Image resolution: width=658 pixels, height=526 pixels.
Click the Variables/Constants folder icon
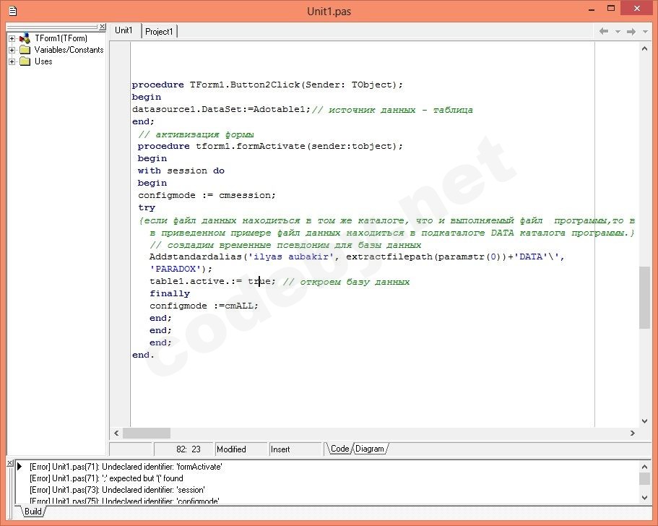25,50
